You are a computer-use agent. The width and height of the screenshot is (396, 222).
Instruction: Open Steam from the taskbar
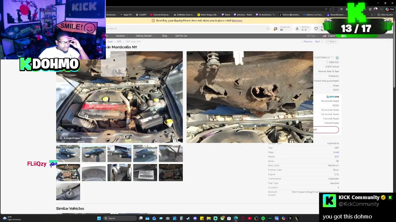pyautogui.click(x=188, y=218)
